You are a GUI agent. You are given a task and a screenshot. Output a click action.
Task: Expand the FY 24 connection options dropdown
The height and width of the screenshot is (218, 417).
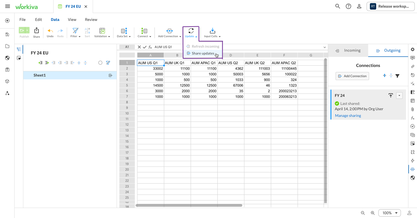coord(399,96)
